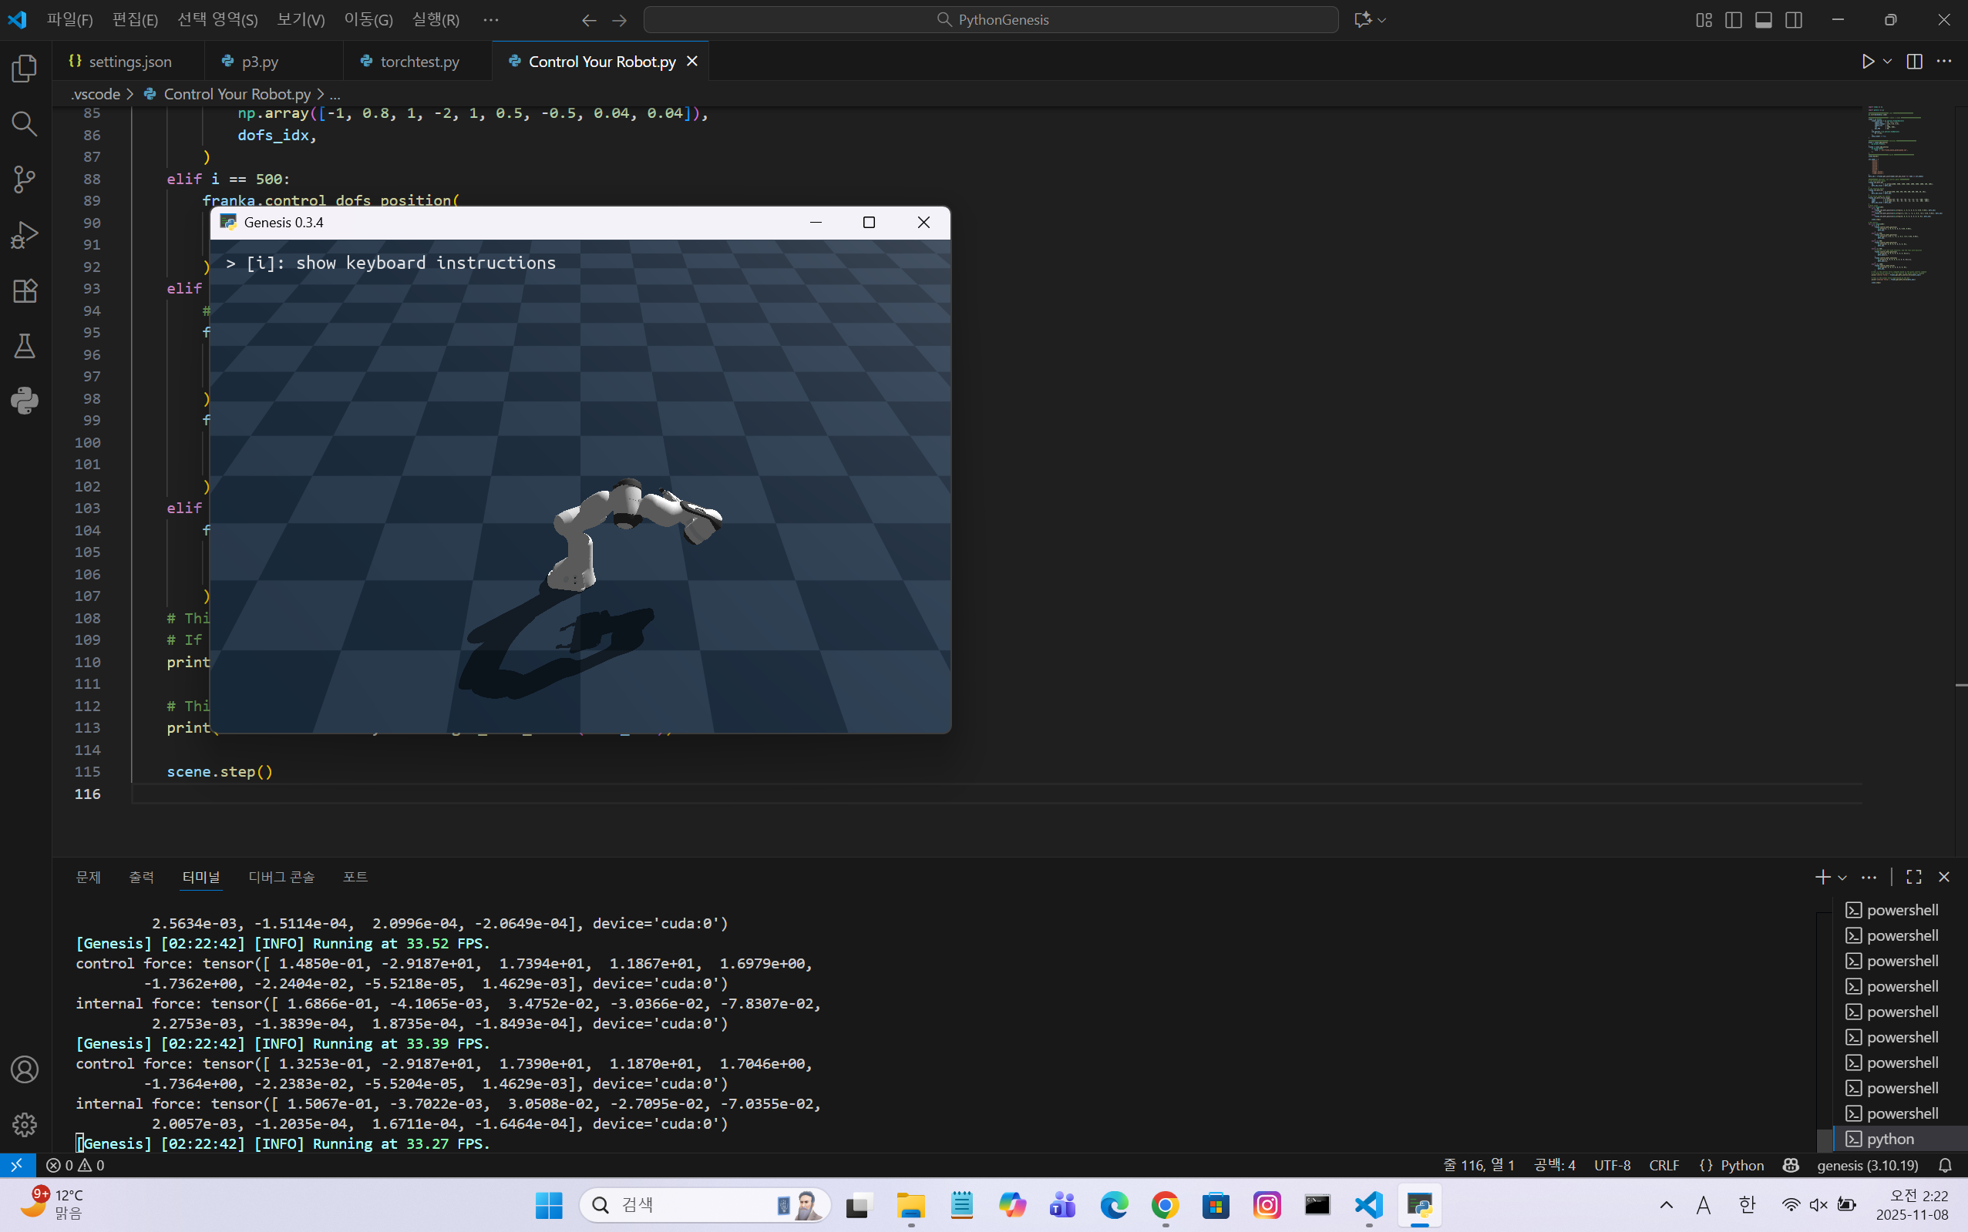Expand the run button dropdown arrow
Screen dimensions: 1968x1232
coord(1887,62)
